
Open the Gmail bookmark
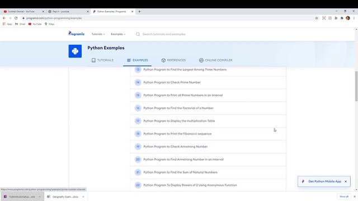click(x=20, y=24)
